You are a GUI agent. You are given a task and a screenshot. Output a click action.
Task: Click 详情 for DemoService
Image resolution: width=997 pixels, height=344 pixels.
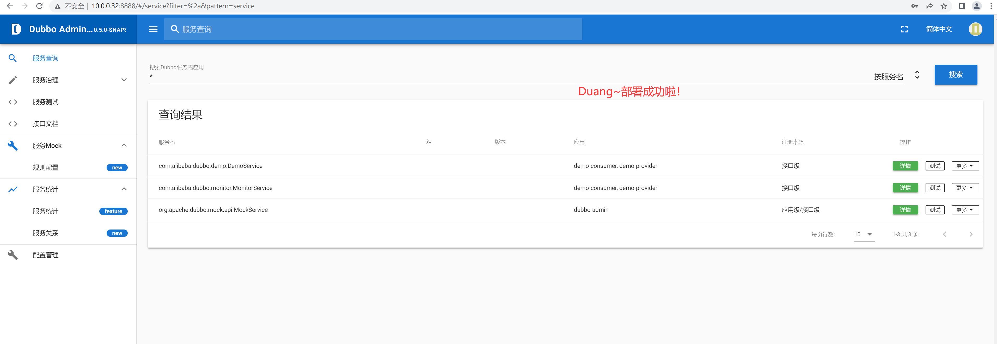click(x=905, y=166)
